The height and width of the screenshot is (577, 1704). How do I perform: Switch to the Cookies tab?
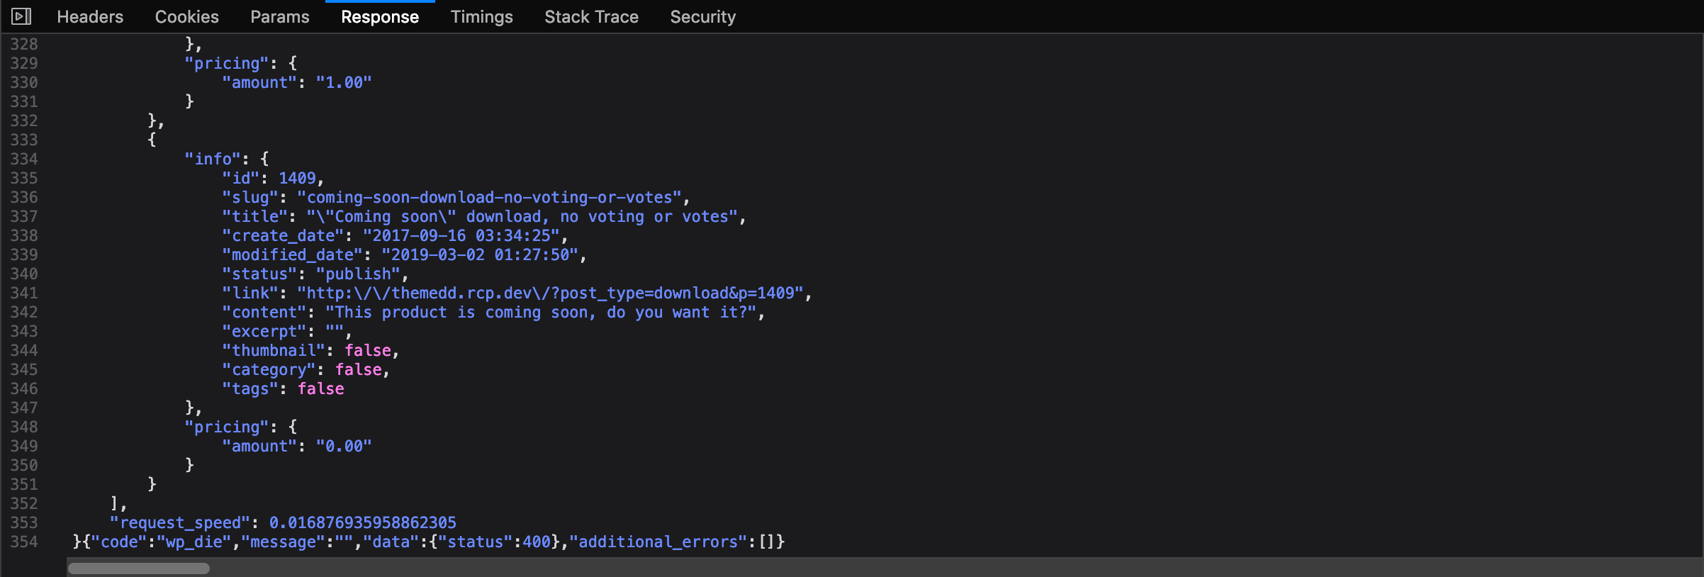(187, 17)
